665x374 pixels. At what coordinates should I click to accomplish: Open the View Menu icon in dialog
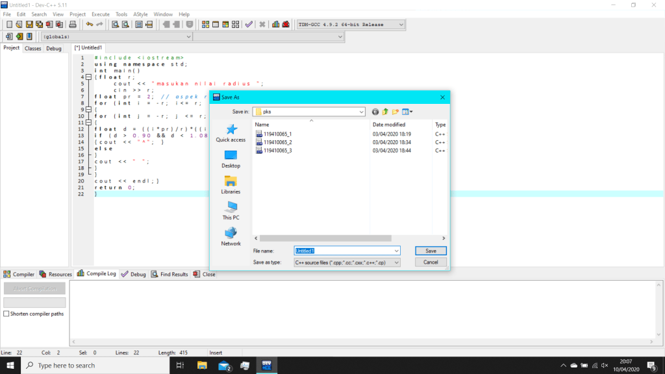pyautogui.click(x=407, y=112)
